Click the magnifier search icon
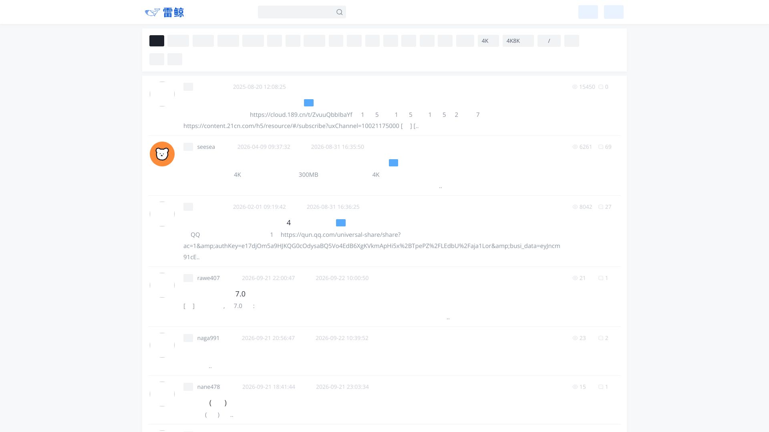 340,12
